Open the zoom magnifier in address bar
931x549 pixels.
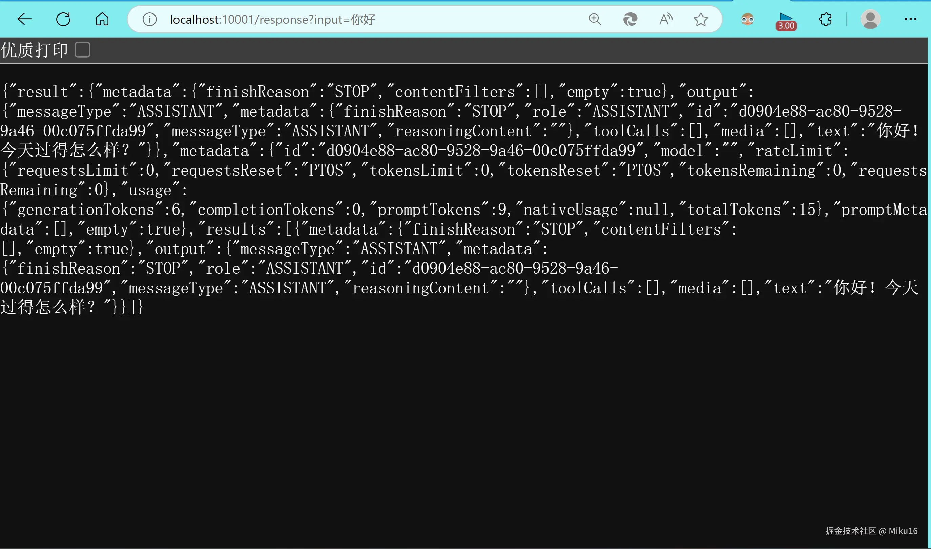pos(595,19)
